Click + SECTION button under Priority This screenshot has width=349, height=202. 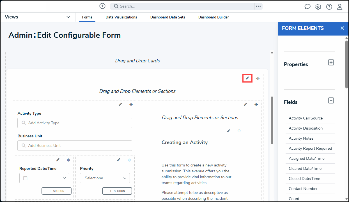[117, 191]
